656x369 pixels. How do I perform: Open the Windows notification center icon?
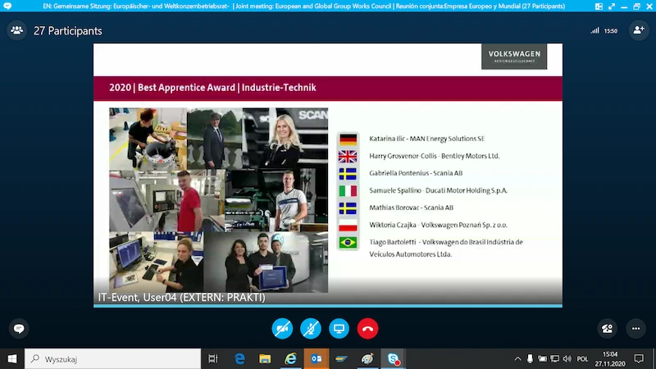[639, 358]
